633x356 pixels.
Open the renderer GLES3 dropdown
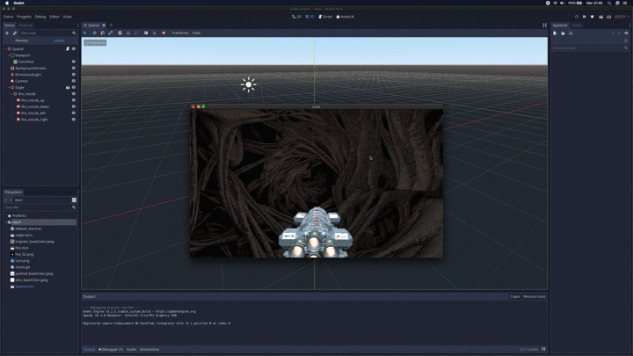[x=622, y=17]
